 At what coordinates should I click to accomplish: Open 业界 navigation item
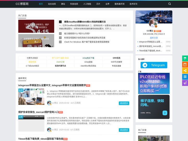(107, 4)
